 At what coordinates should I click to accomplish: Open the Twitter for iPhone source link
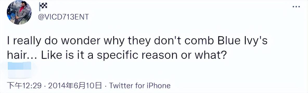pyautogui.click(x=140, y=86)
